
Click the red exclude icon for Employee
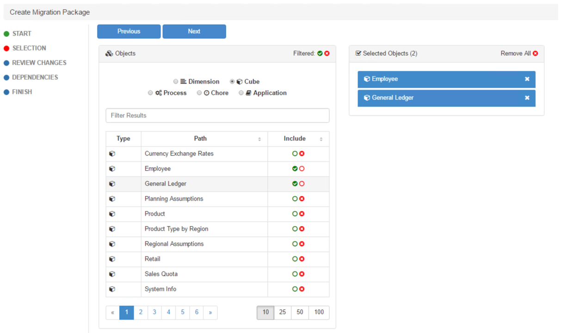coord(302,169)
